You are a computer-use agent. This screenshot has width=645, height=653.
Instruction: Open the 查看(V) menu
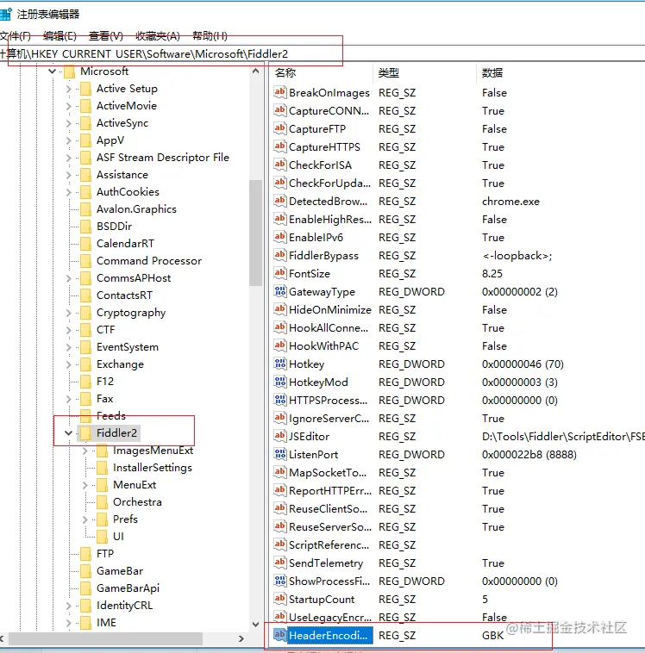coord(106,36)
